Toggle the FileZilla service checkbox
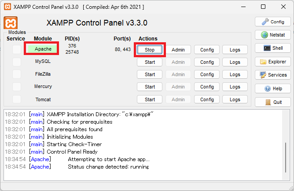 click(17, 74)
